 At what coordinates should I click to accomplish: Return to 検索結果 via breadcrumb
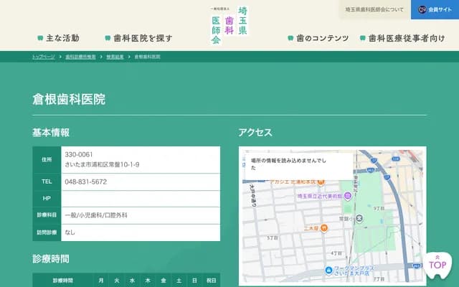115,57
